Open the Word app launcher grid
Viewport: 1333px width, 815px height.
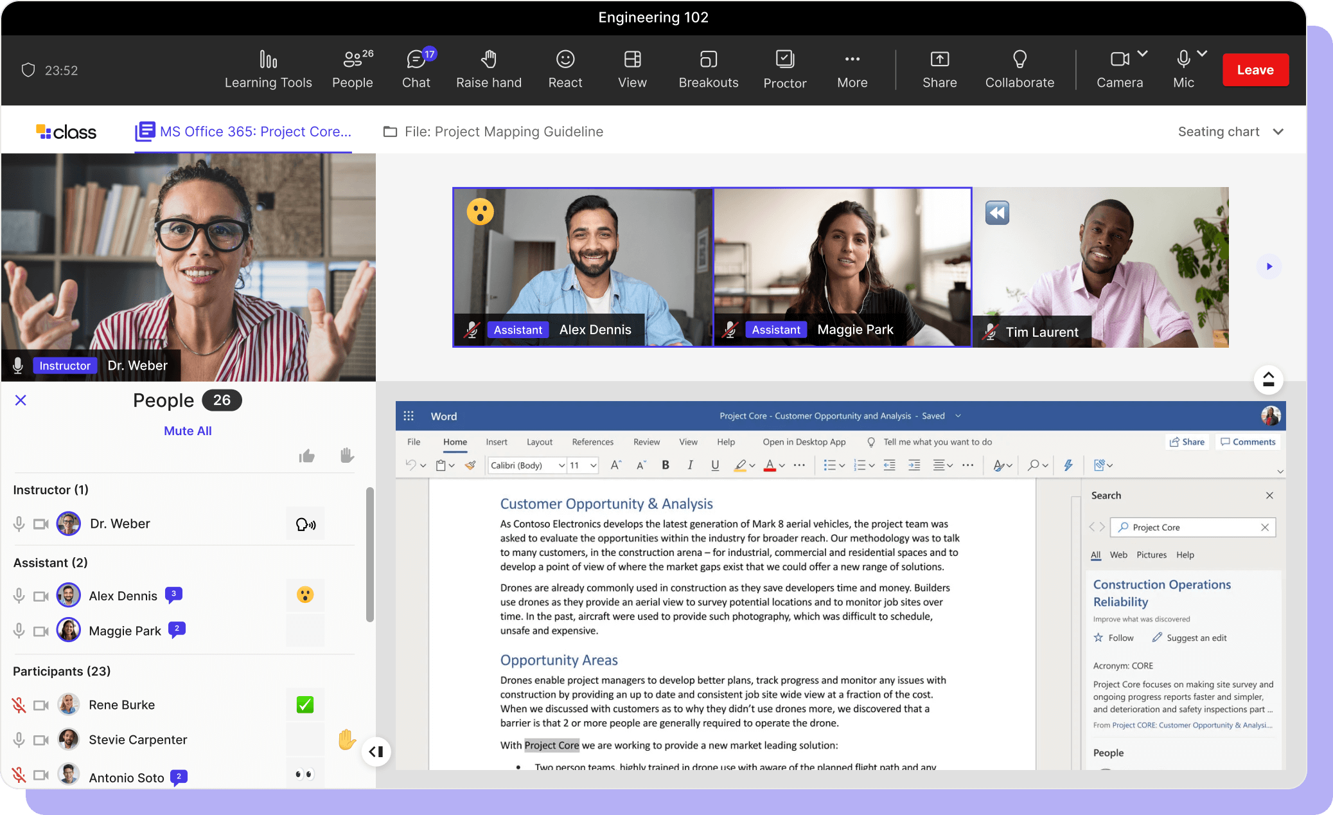(409, 416)
